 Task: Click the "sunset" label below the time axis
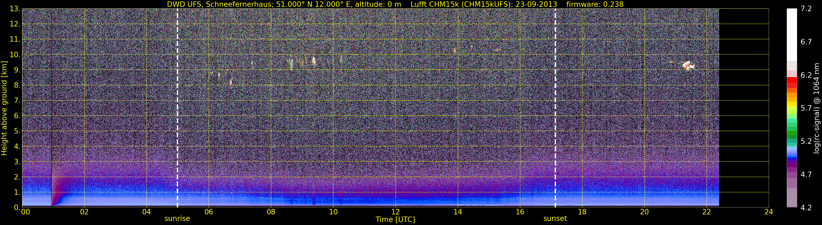point(555,219)
